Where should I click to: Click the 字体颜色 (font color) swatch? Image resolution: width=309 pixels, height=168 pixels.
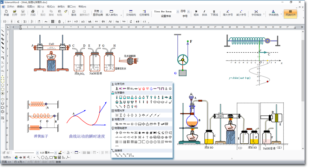point(273,13)
